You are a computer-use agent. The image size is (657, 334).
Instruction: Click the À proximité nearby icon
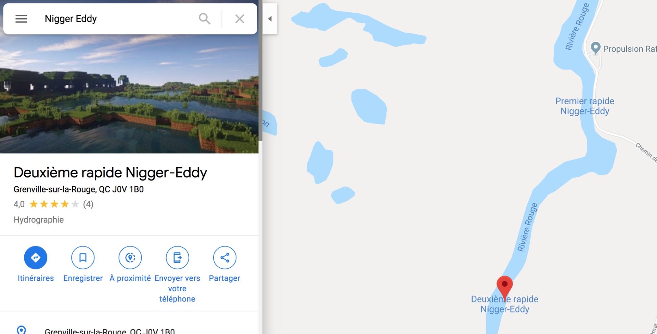click(130, 257)
